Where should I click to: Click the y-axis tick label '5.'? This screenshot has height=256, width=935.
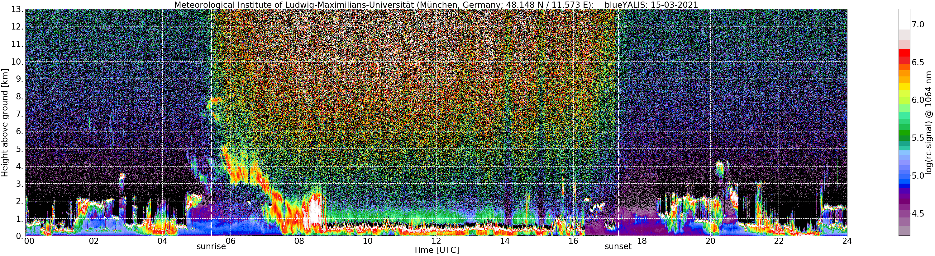point(20,149)
